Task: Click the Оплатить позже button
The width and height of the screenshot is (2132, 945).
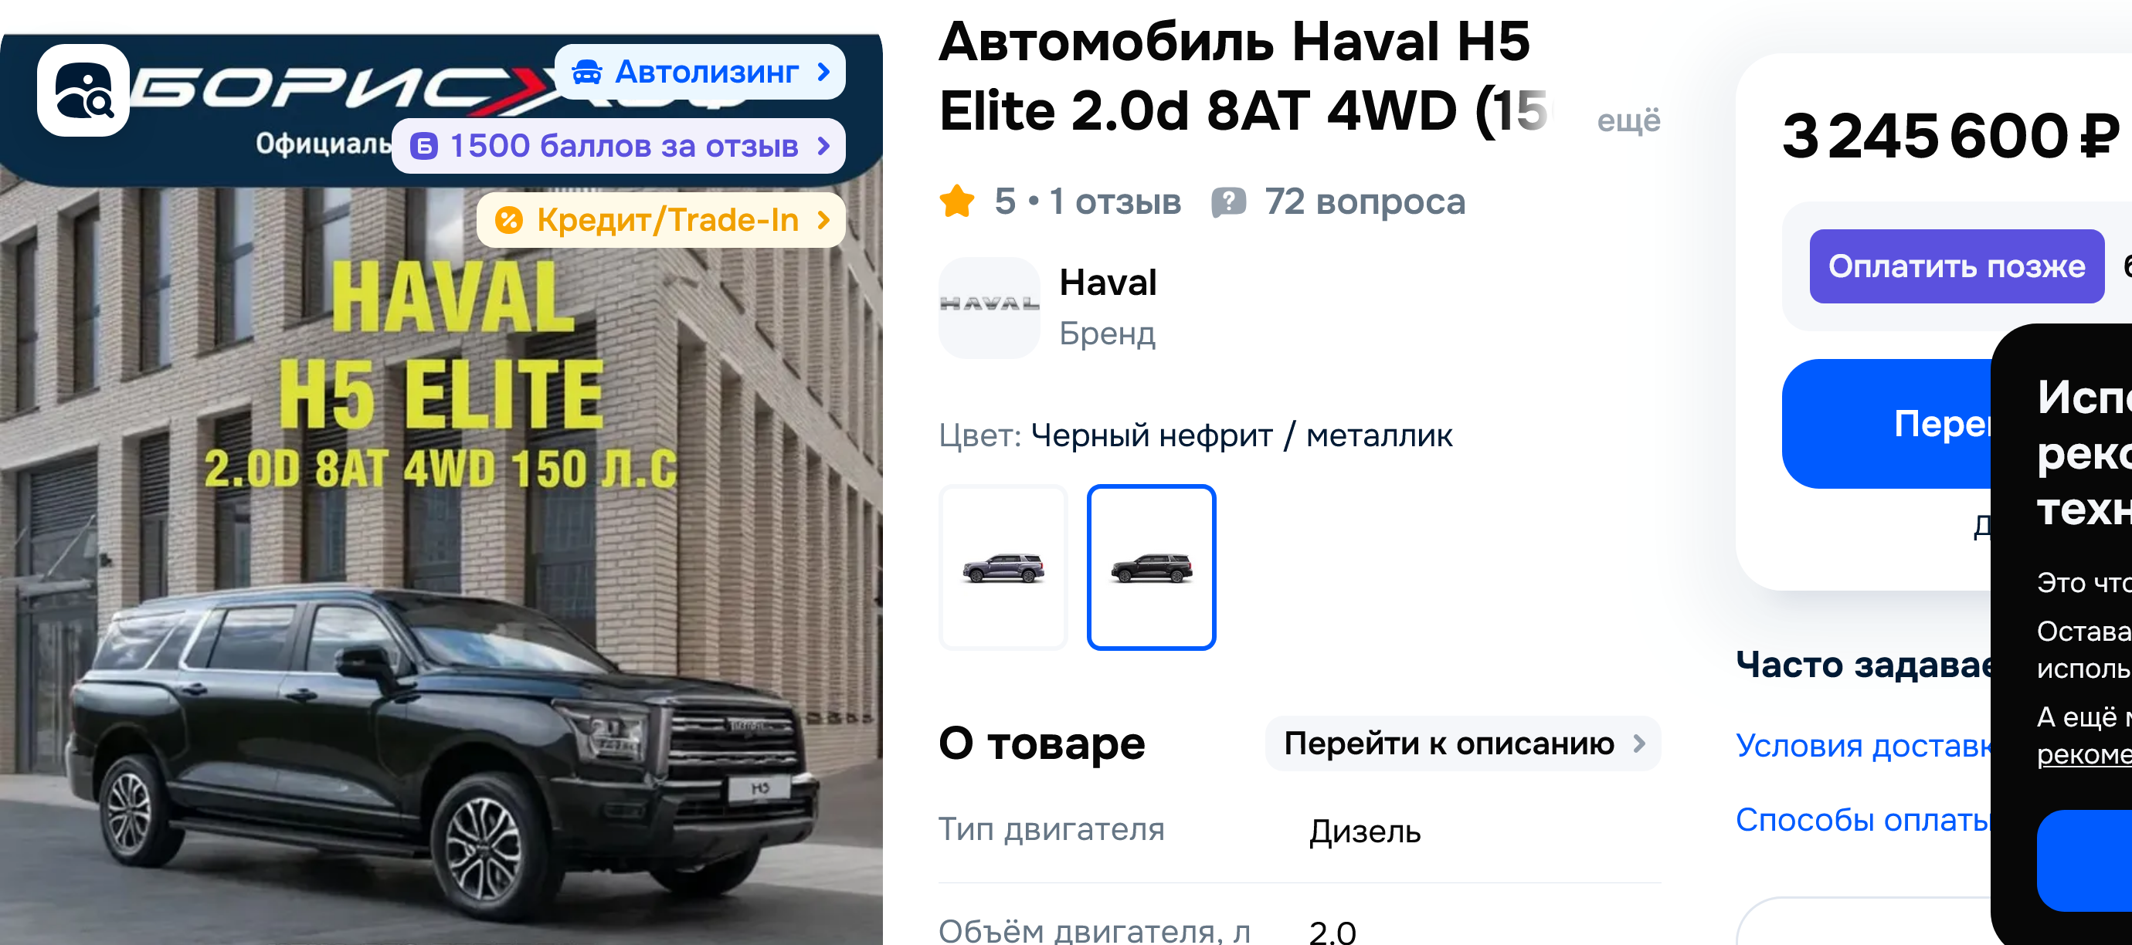Action: tap(1957, 266)
